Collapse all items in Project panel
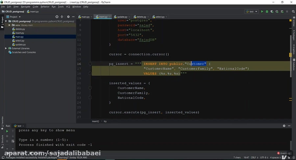The height and width of the screenshot is (160, 296). click(x=62, y=17)
